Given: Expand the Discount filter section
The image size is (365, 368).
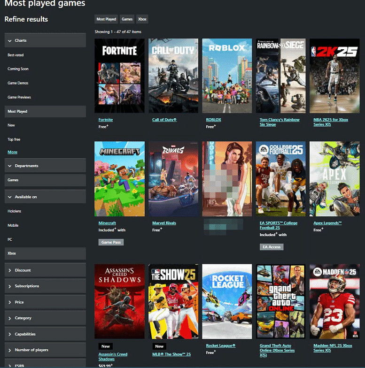Looking at the screenshot, I should [x=45, y=270].
